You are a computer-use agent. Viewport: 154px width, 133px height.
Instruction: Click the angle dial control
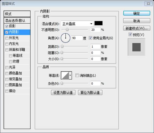pos(66,38)
